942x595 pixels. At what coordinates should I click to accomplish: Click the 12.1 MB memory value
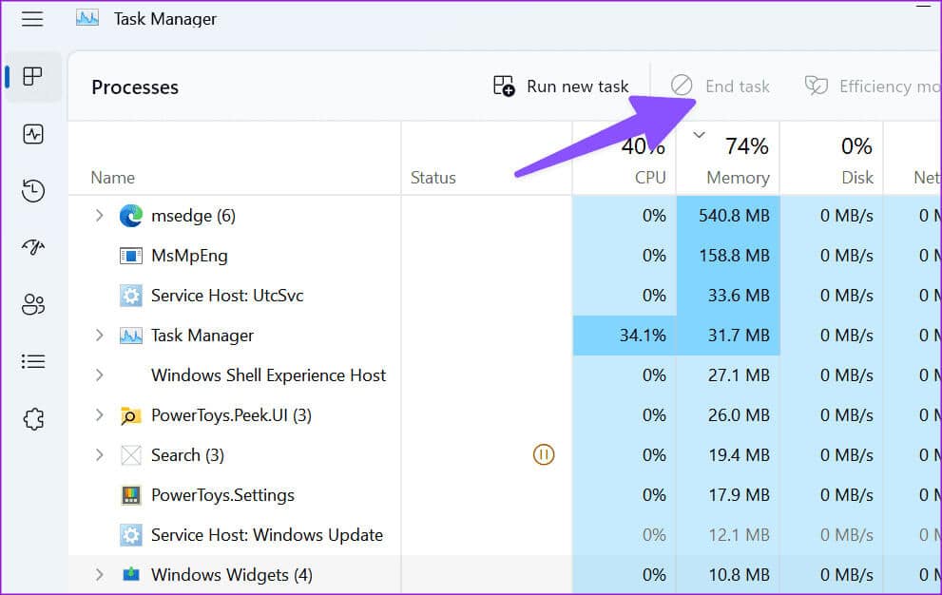[x=739, y=535]
